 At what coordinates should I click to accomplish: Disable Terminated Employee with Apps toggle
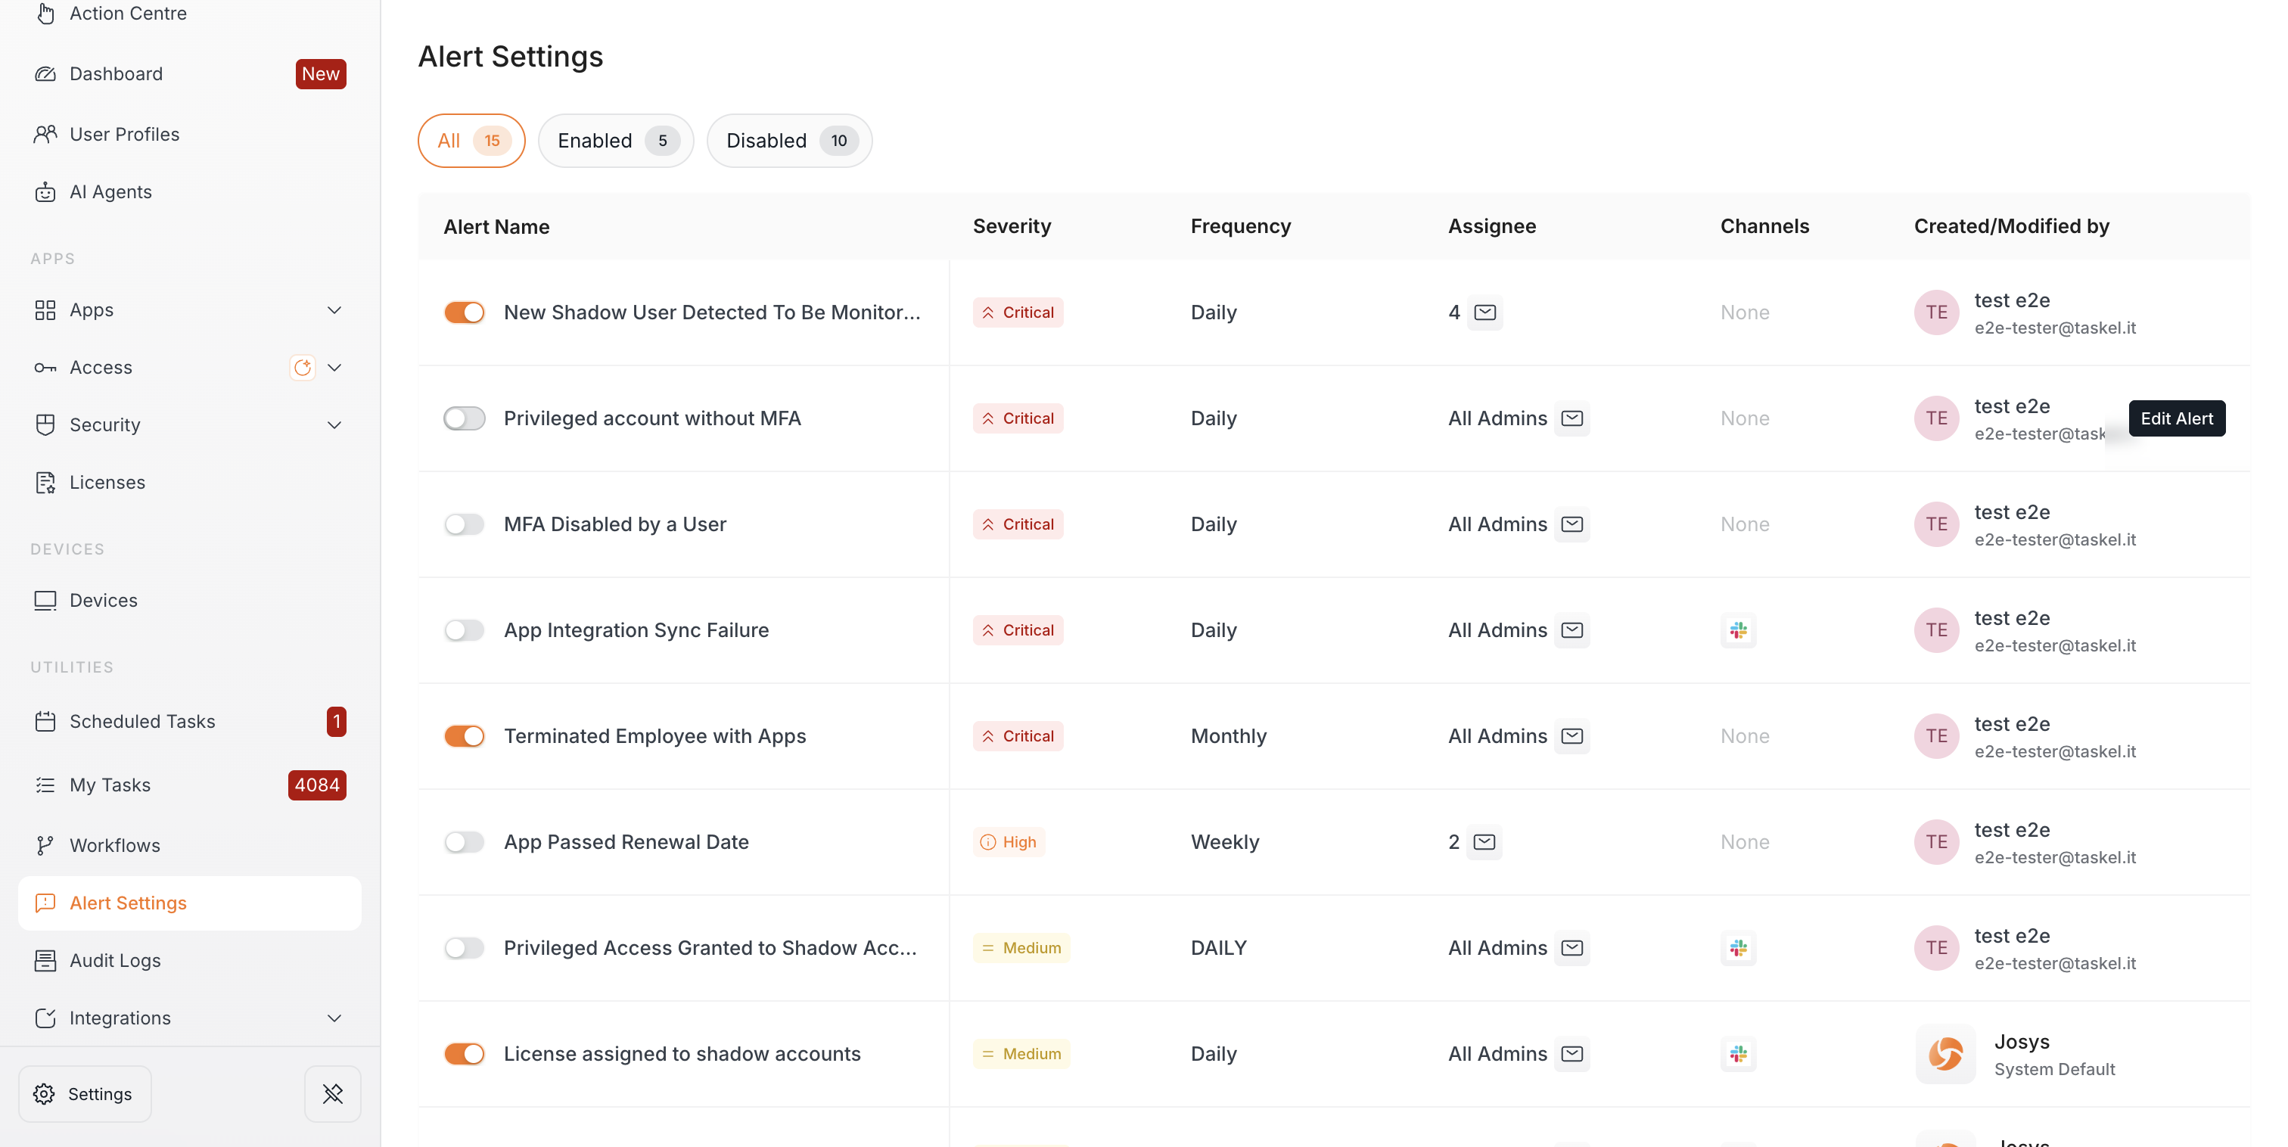click(x=465, y=736)
